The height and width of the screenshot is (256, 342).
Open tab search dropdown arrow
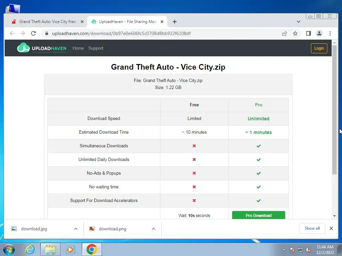299,22
